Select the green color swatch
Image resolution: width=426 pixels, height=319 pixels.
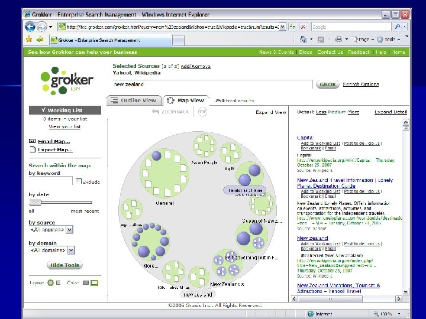94,282
